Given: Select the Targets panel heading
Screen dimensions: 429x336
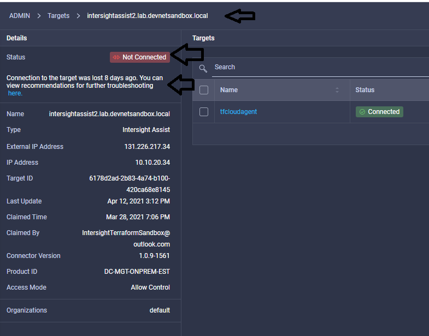Looking at the screenshot, I should coord(203,38).
